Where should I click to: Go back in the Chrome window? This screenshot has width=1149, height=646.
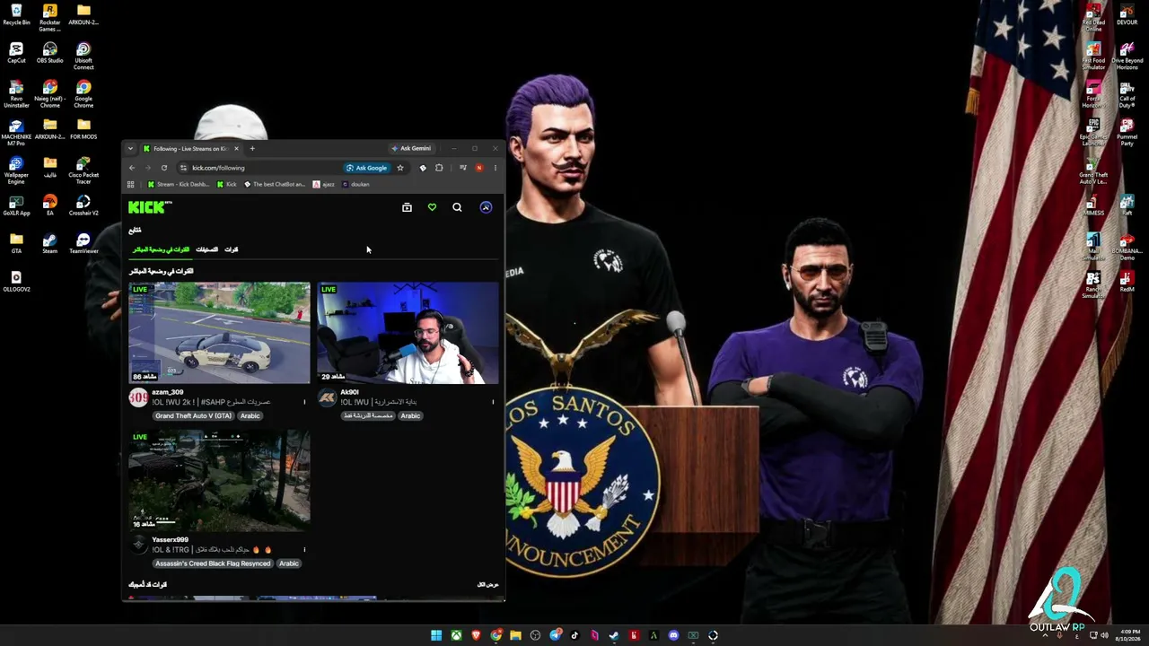(131, 168)
